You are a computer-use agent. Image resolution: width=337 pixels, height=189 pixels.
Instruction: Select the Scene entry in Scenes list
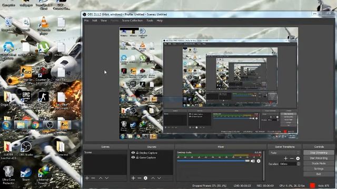105,152
